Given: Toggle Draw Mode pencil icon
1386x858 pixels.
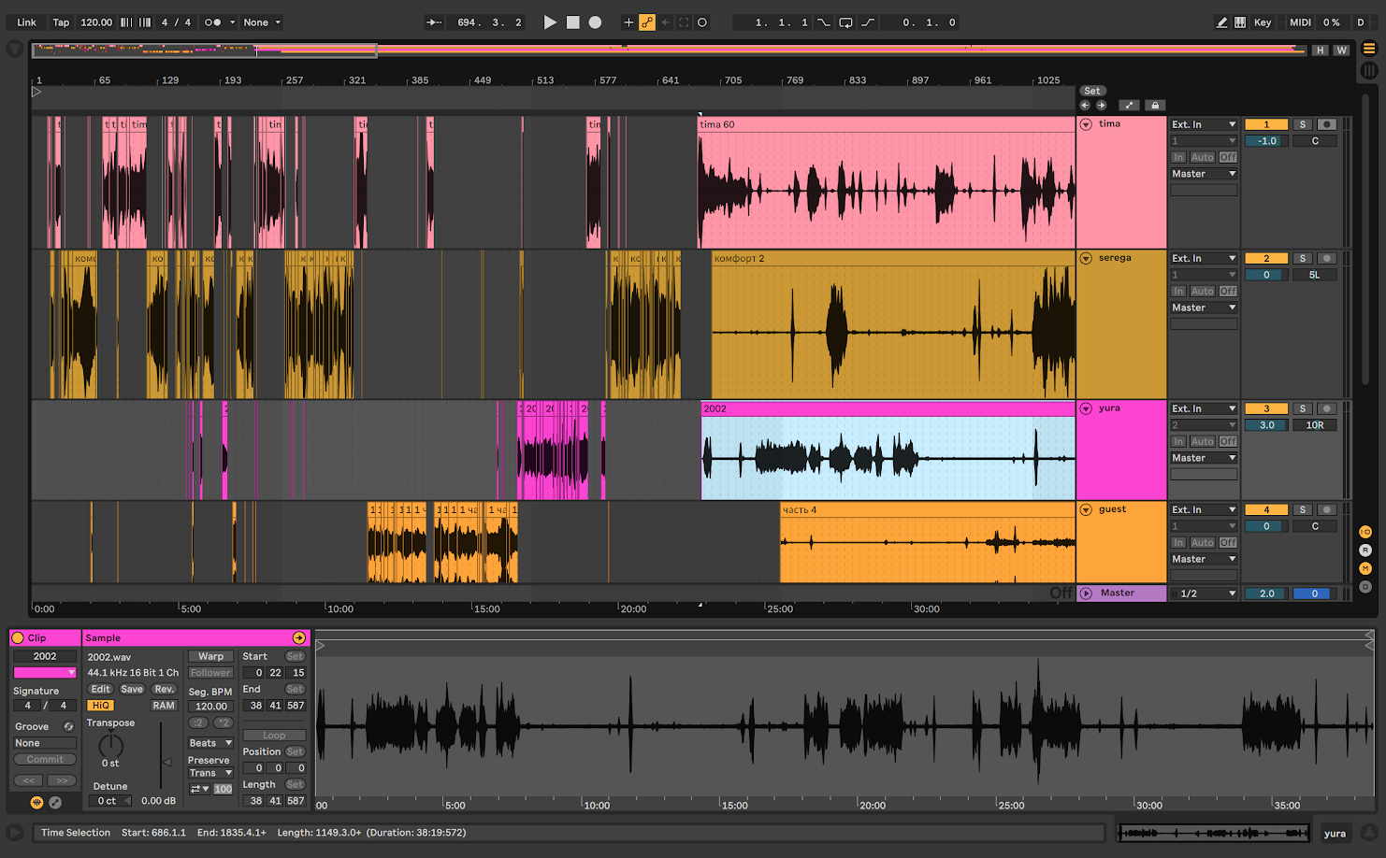Looking at the screenshot, I should [x=1221, y=22].
